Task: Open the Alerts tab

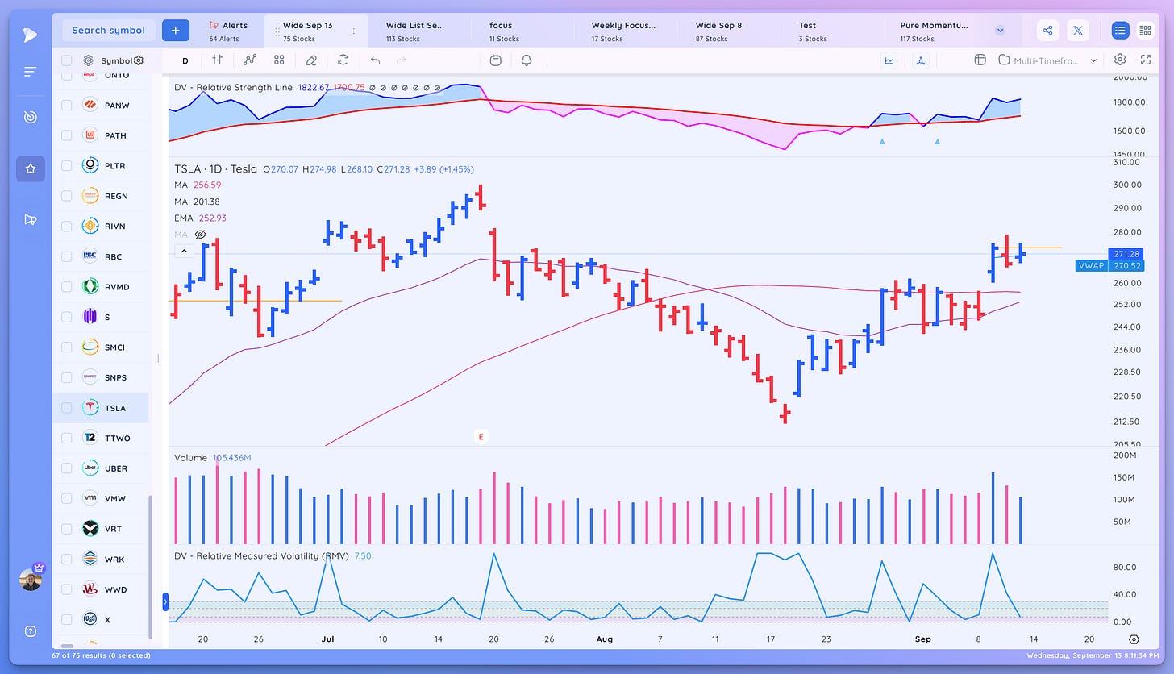Action: [x=231, y=31]
